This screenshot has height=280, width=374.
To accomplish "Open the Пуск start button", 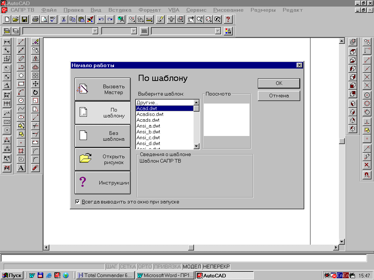I will (x=12, y=276).
